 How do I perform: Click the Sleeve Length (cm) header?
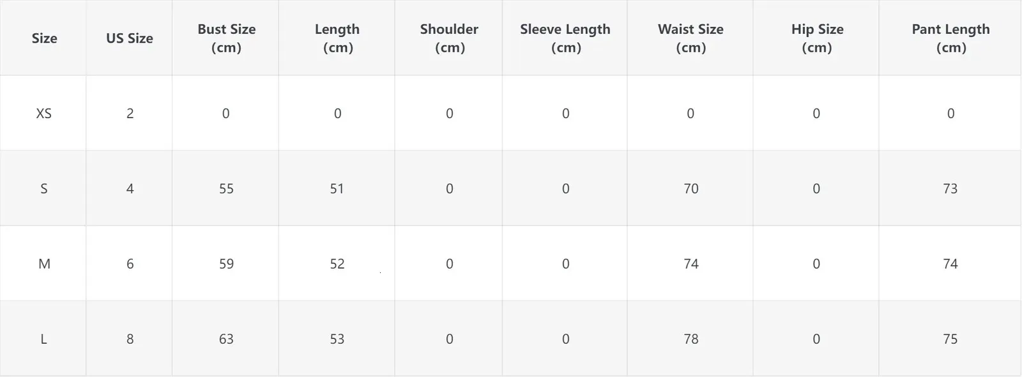tap(565, 38)
